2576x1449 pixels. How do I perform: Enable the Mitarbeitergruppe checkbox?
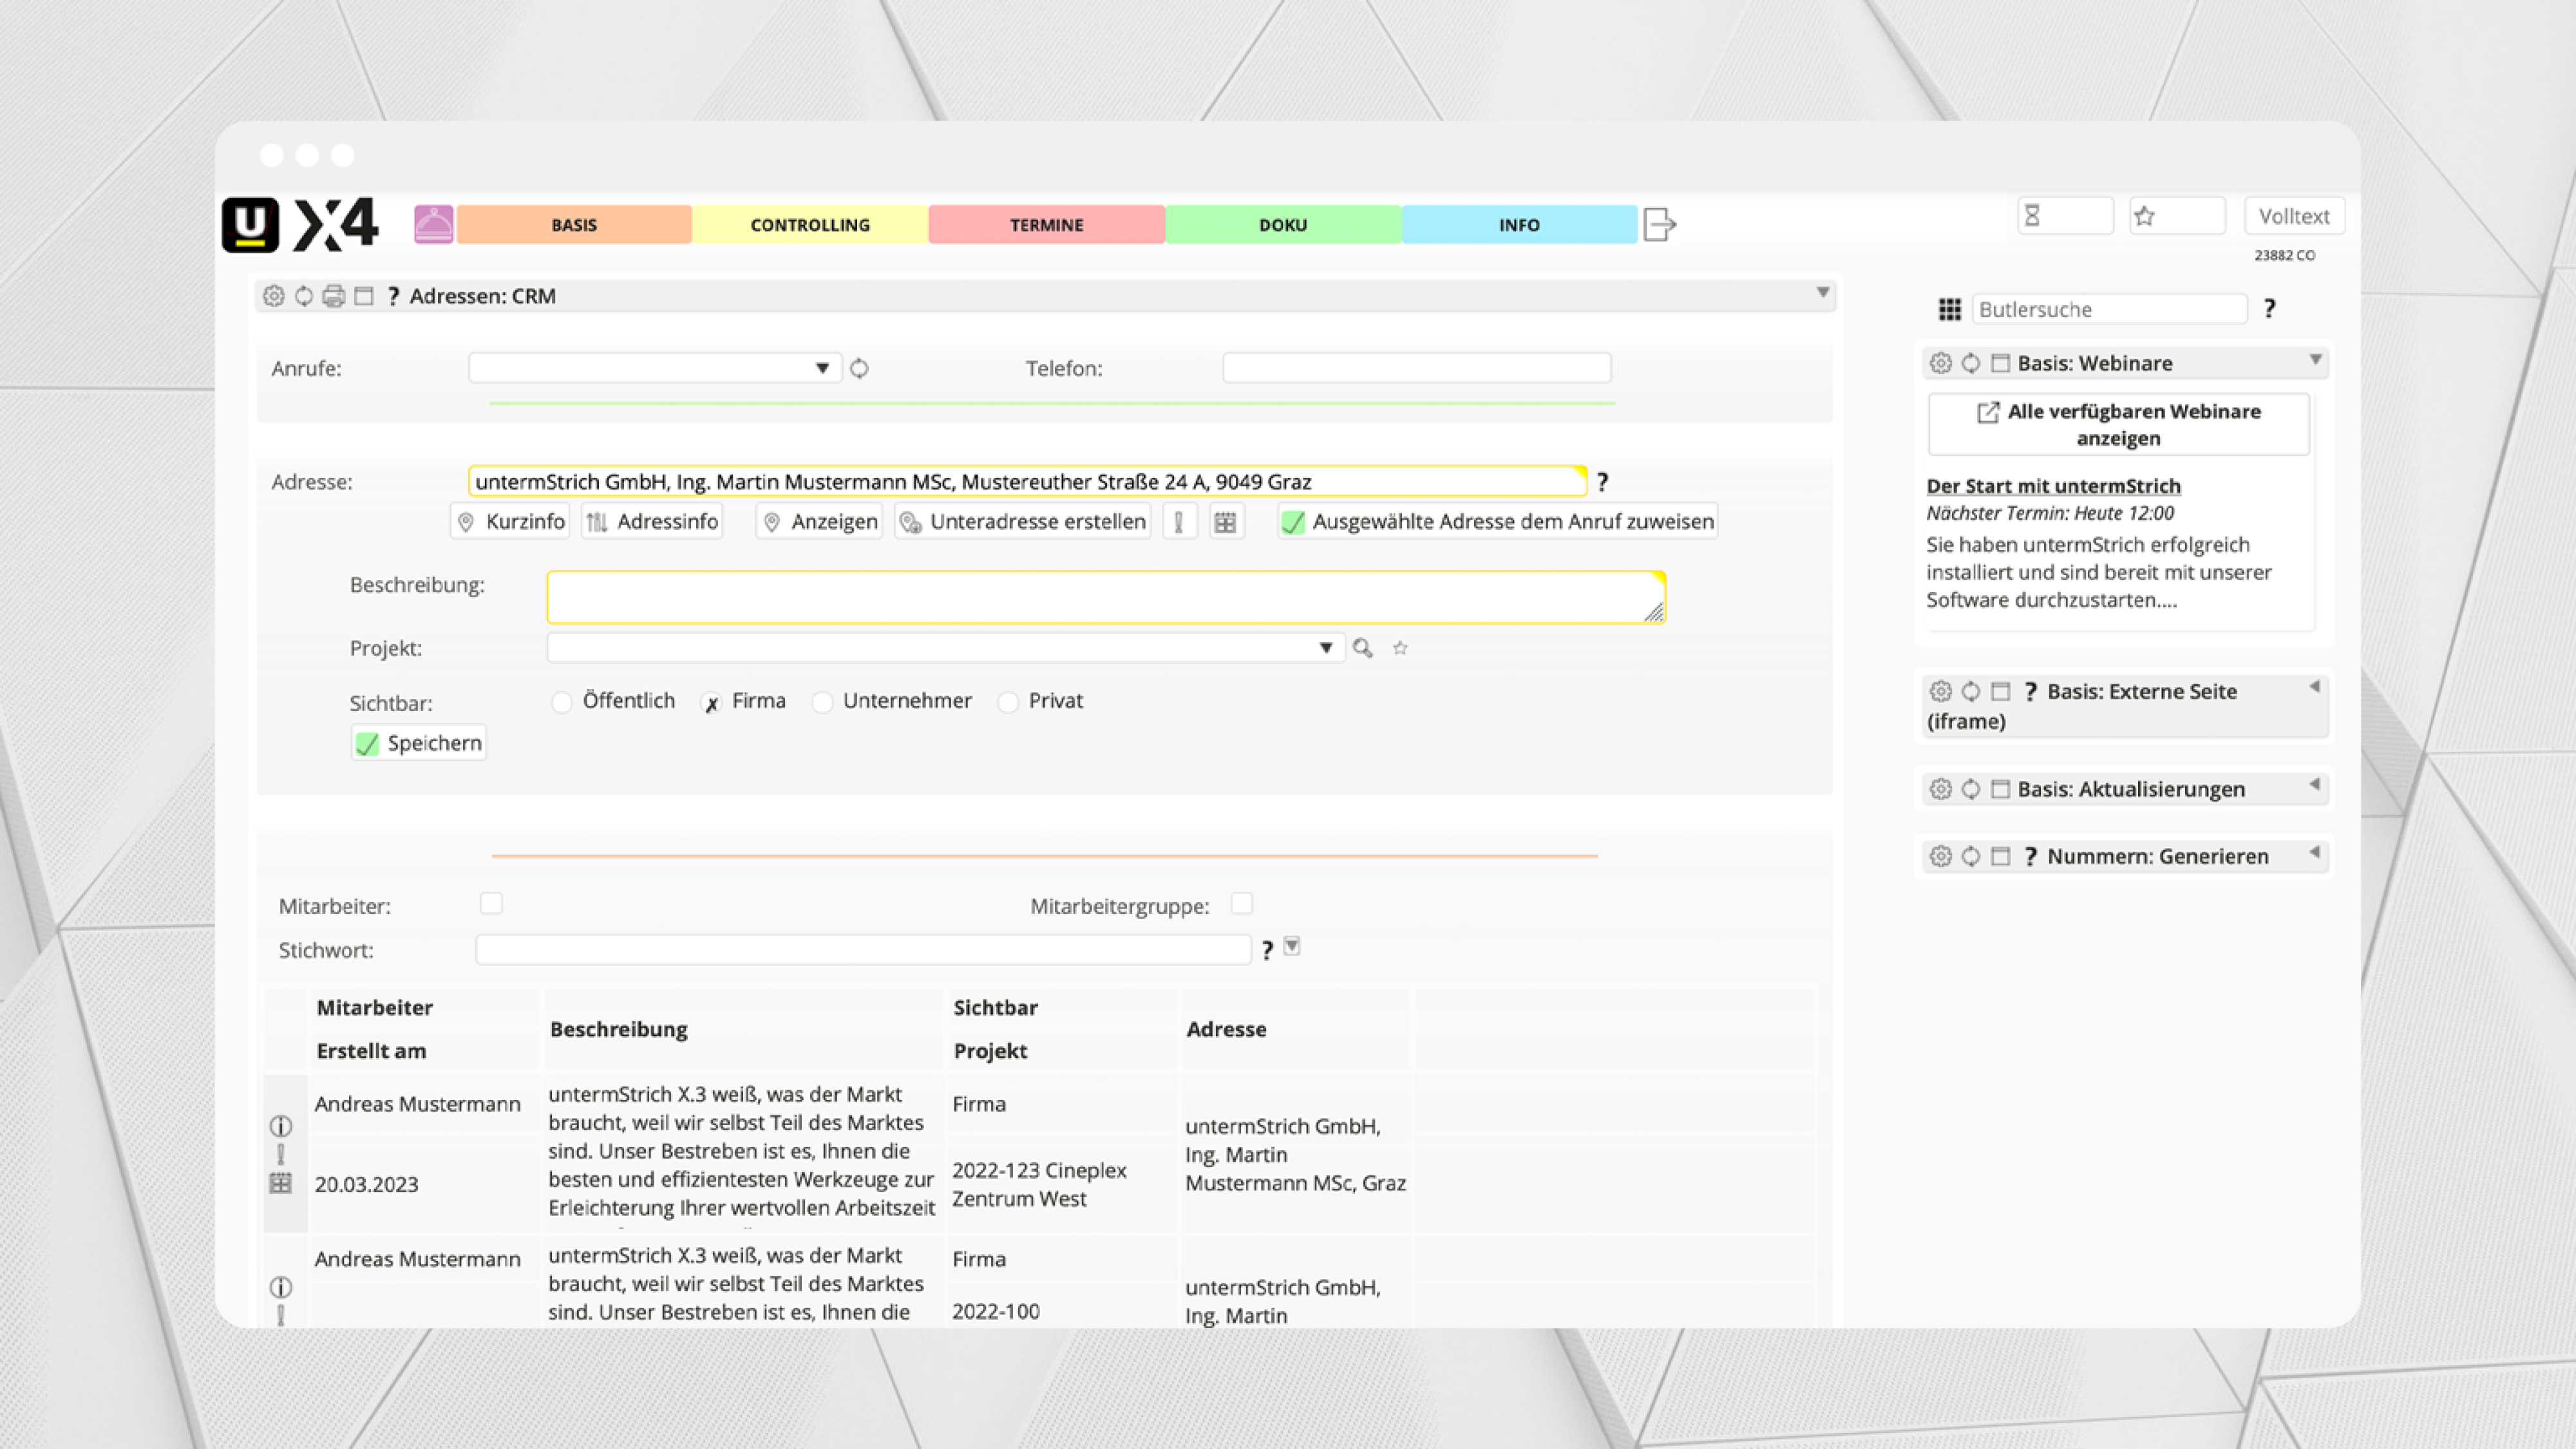click(x=1242, y=904)
